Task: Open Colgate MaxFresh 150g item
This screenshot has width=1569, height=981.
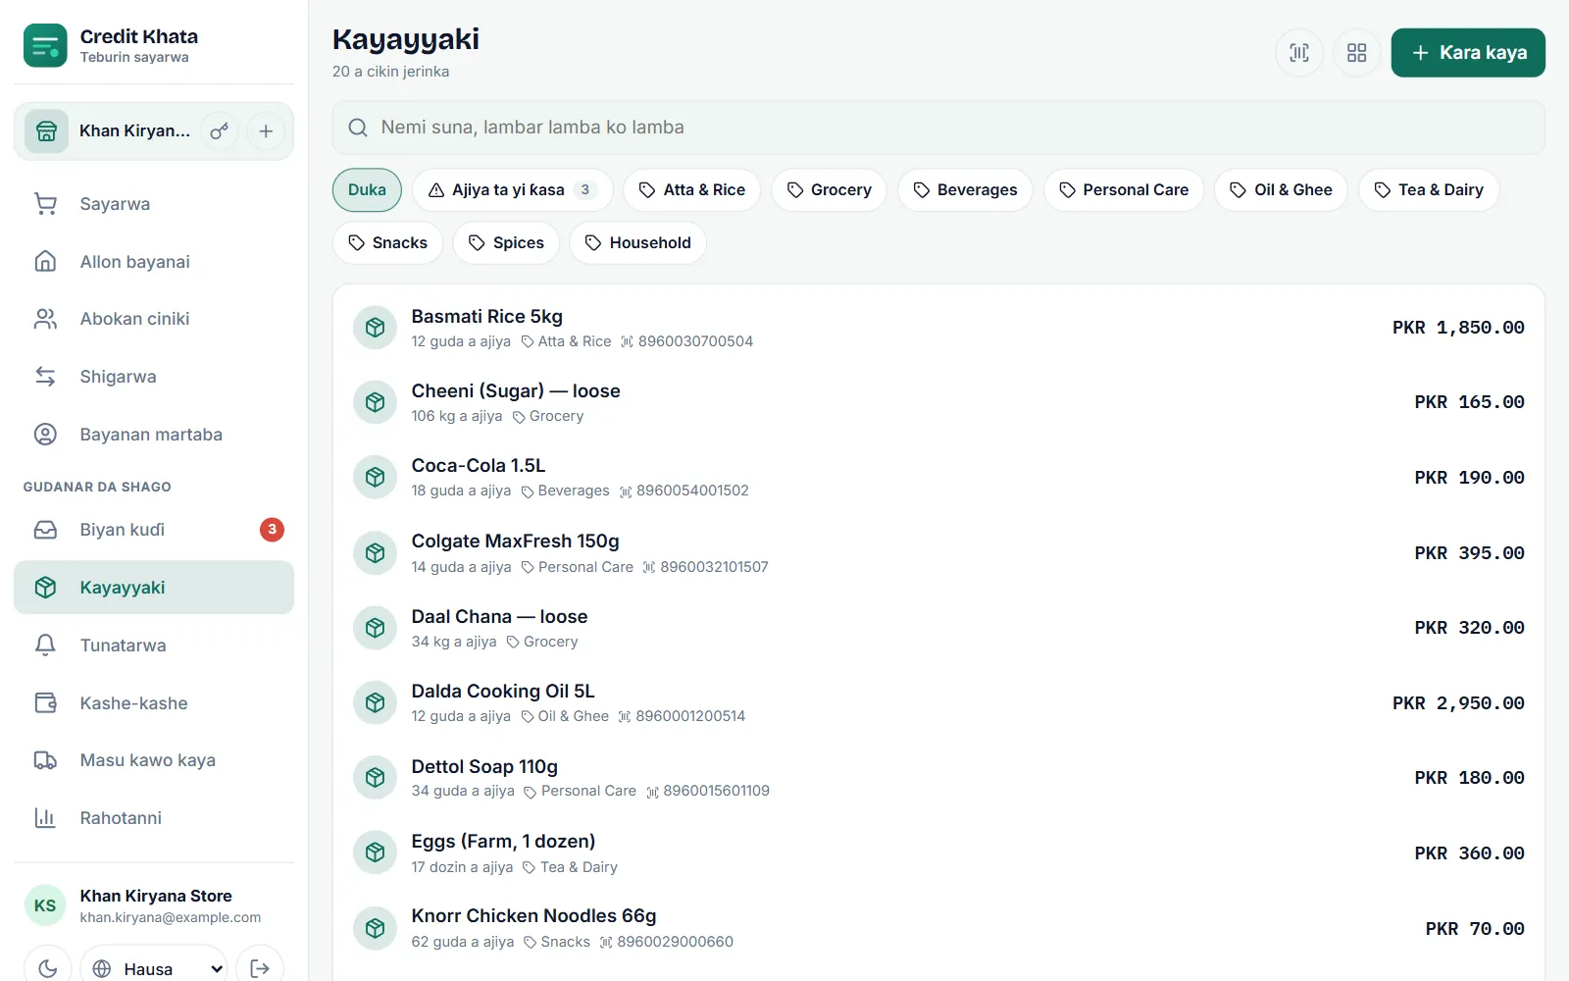Action: [x=938, y=553]
